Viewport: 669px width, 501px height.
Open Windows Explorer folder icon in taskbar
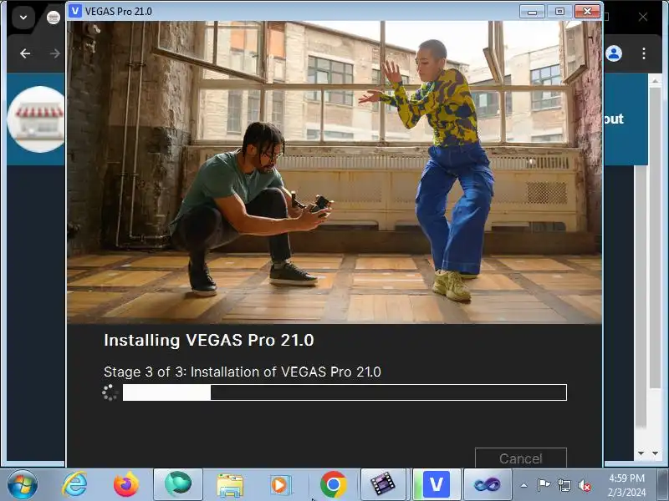click(229, 485)
